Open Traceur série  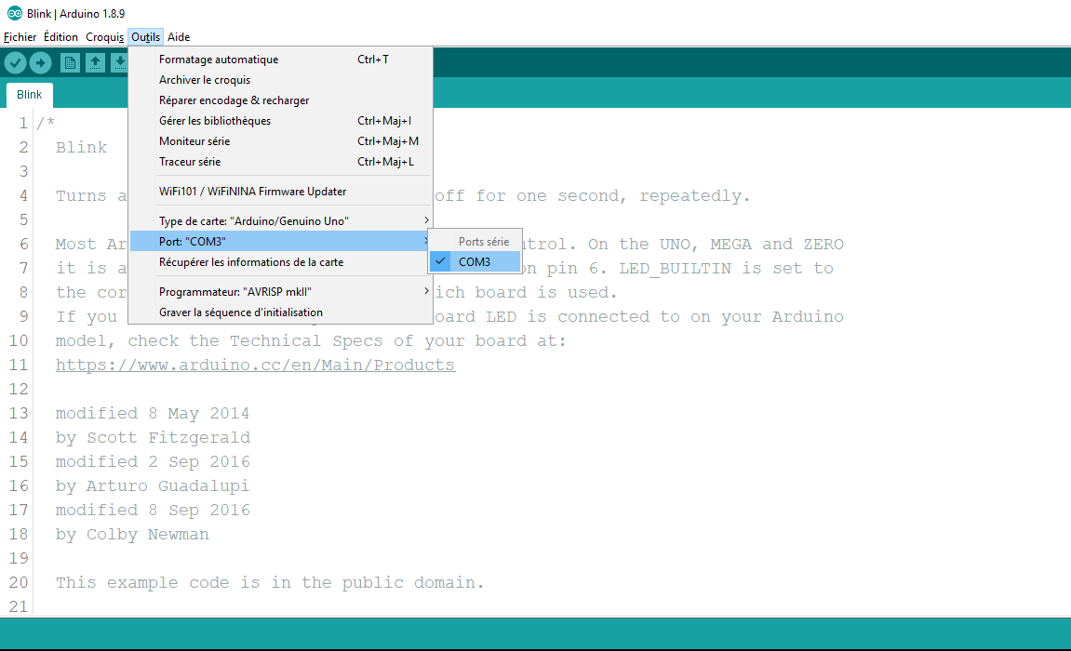point(281,162)
